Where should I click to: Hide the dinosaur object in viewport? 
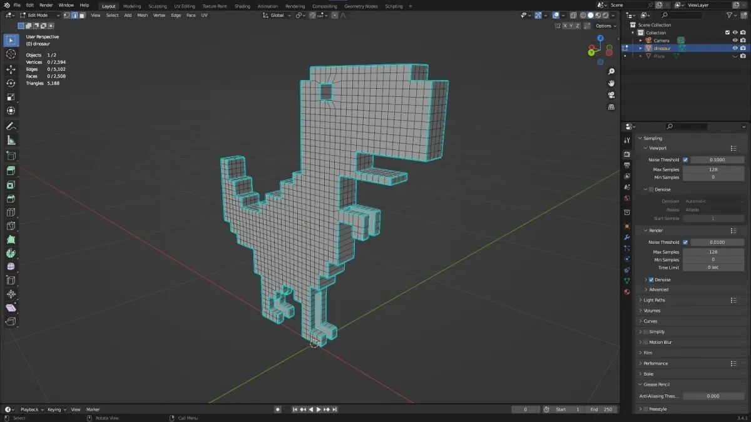pyautogui.click(x=735, y=48)
